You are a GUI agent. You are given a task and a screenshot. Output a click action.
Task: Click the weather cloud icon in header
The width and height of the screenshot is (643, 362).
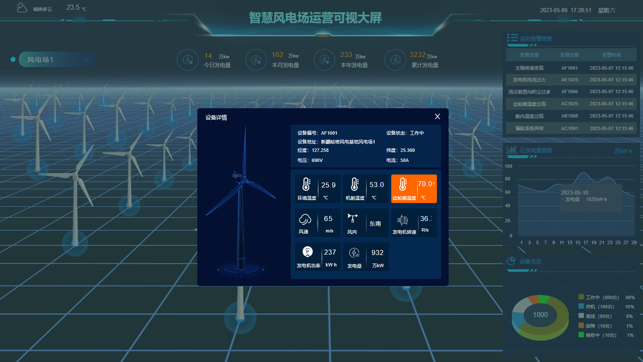(x=22, y=8)
